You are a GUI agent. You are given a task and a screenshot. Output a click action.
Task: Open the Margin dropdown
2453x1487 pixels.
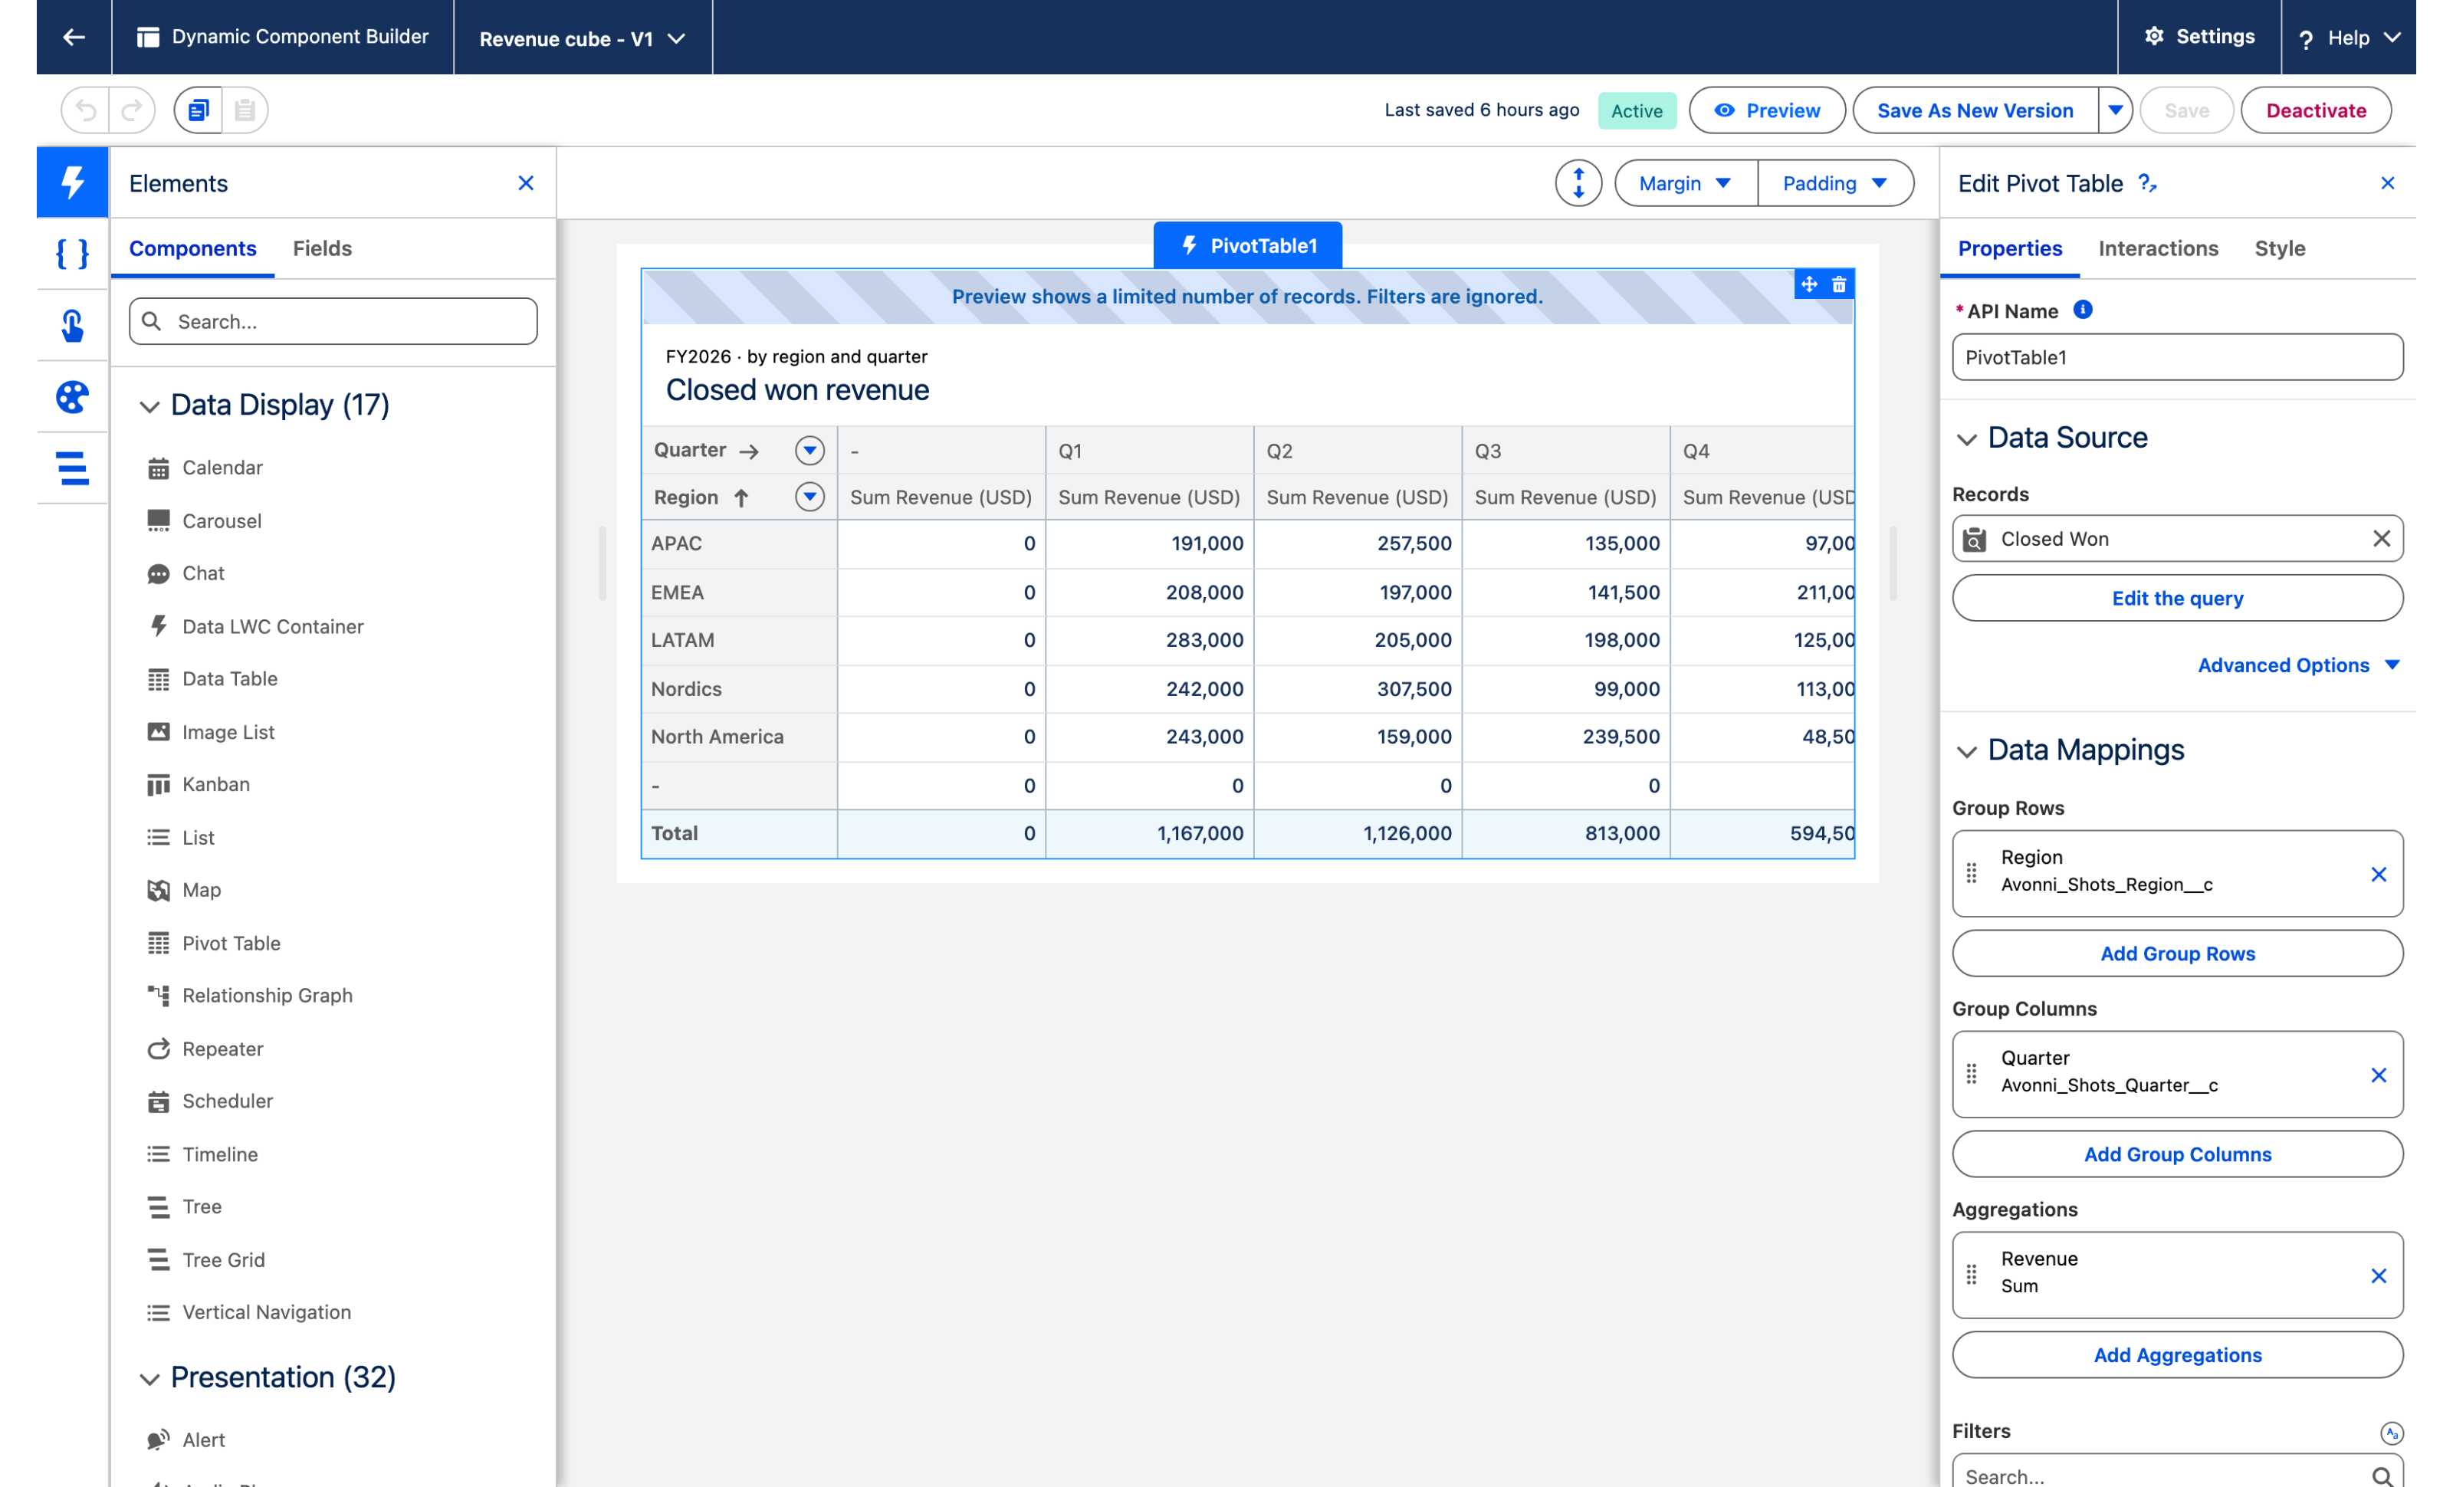1686,183
